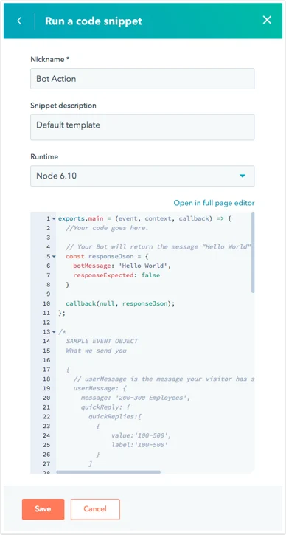This screenshot has width=286, height=535.
Task: Go back using the header chevron arrow
Action: pyautogui.click(x=19, y=21)
